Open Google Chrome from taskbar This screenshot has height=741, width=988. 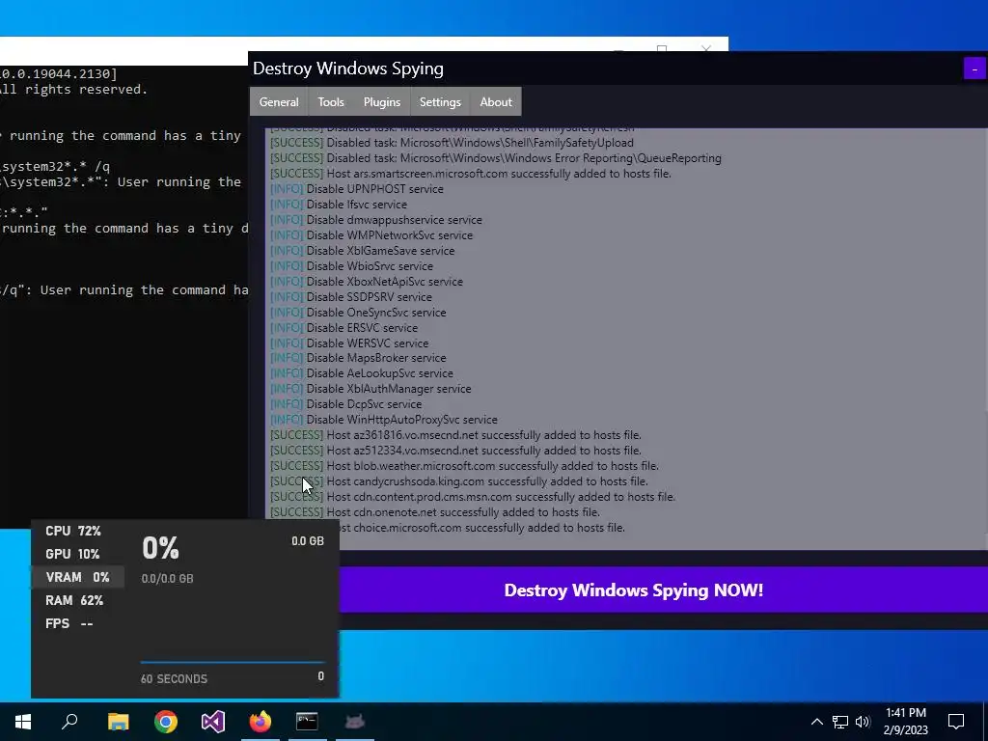(x=166, y=722)
